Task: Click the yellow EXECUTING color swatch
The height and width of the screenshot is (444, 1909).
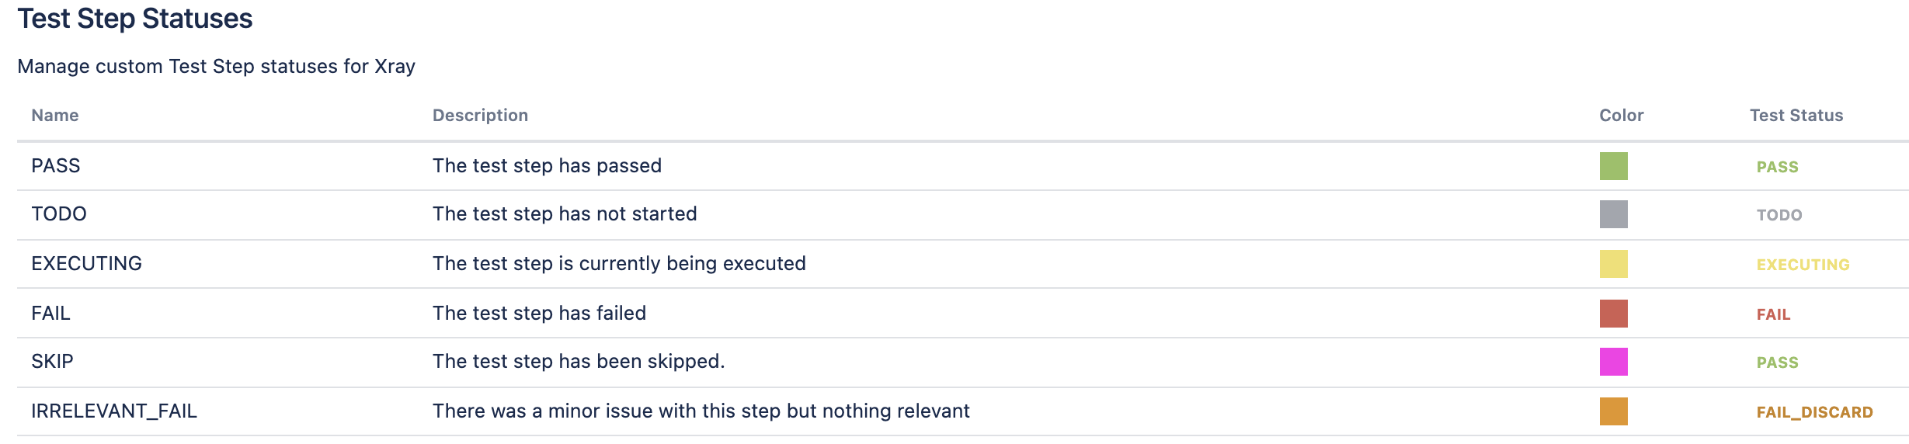Action: [x=1613, y=264]
